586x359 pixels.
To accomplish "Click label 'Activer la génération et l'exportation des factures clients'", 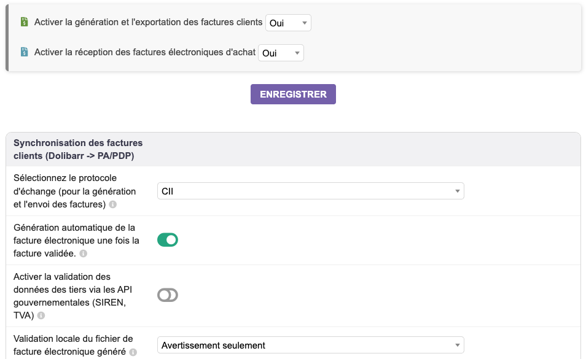I will 149,22.
